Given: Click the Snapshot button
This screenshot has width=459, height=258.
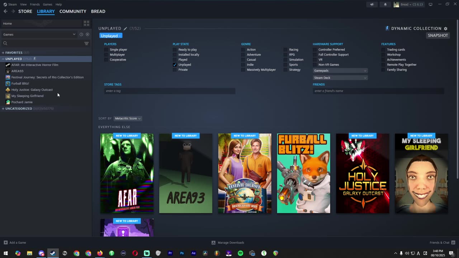Looking at the screenshot, I should [438, 35].
